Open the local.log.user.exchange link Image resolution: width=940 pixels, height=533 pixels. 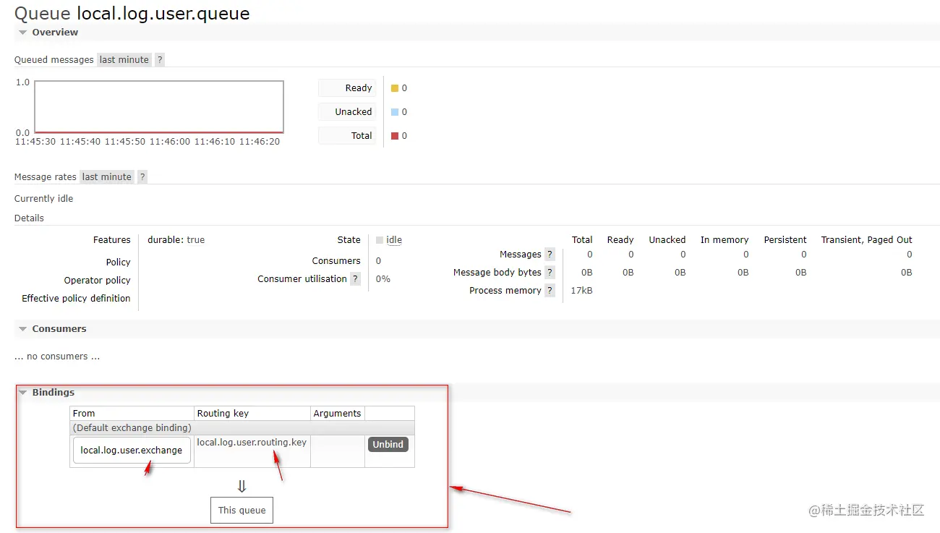(x=132, y=451)
